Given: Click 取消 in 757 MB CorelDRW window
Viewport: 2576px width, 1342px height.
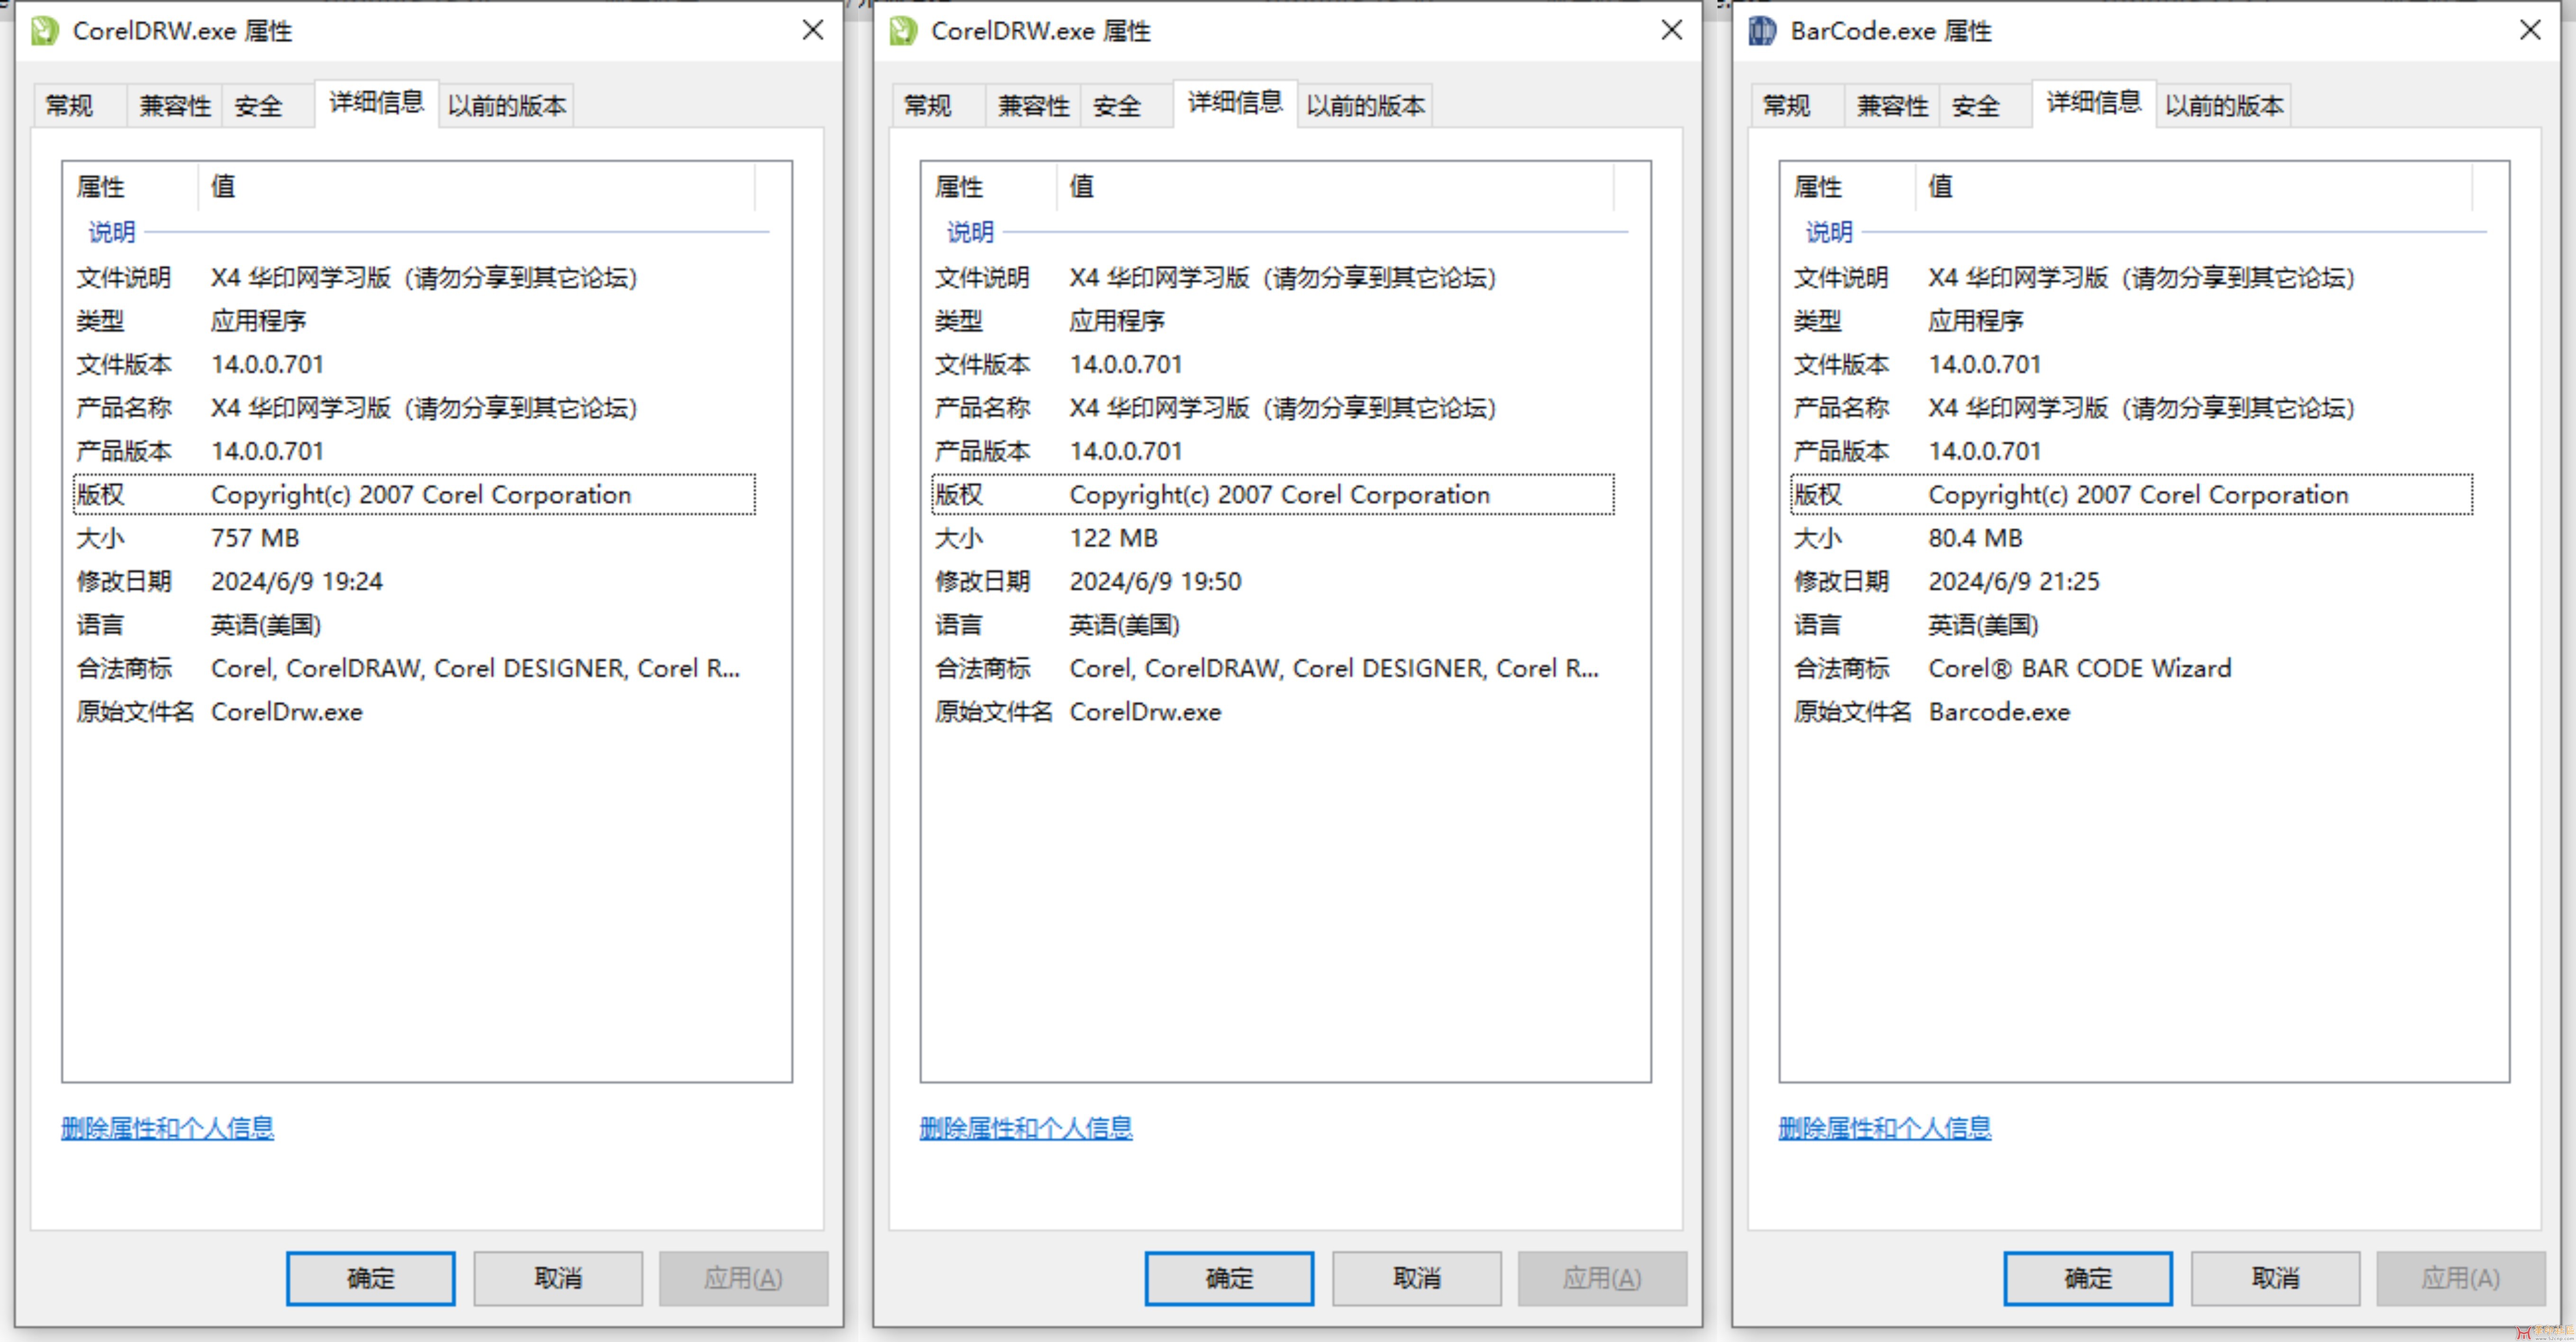Looking at the screenshot, I should (558, 1278).
